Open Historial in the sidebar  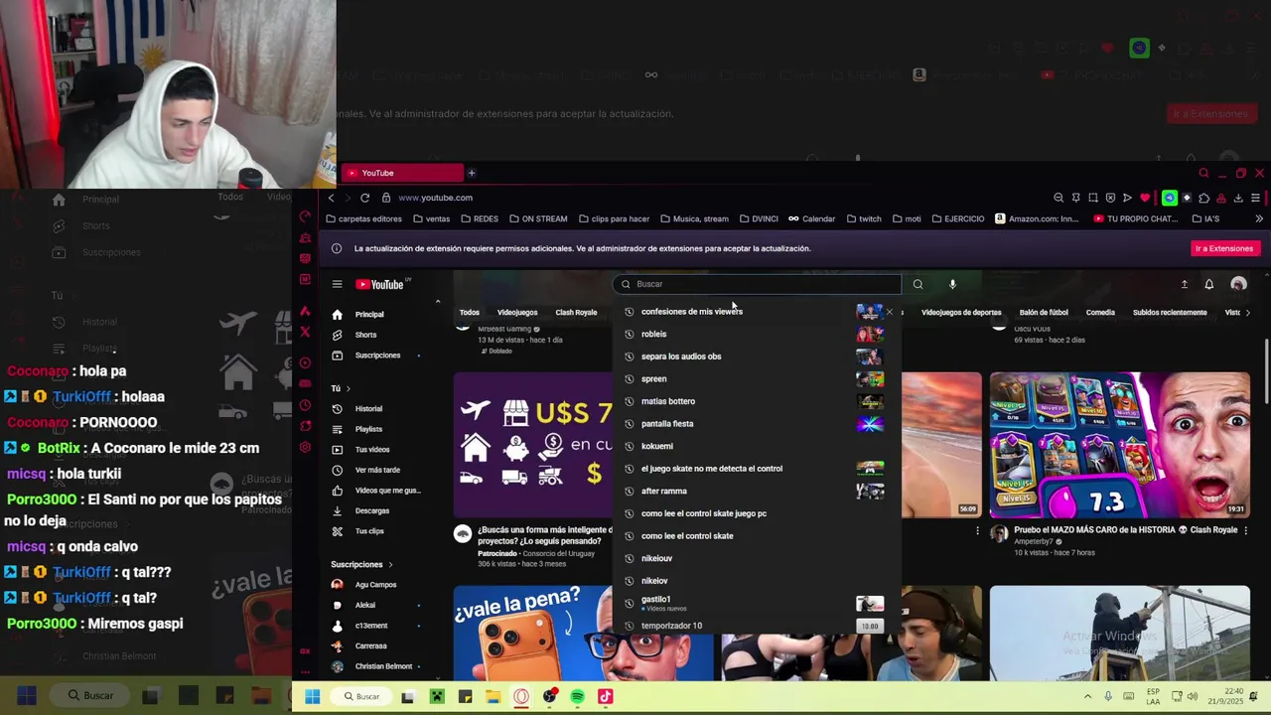pyautogui.click(x=368, y=408)
